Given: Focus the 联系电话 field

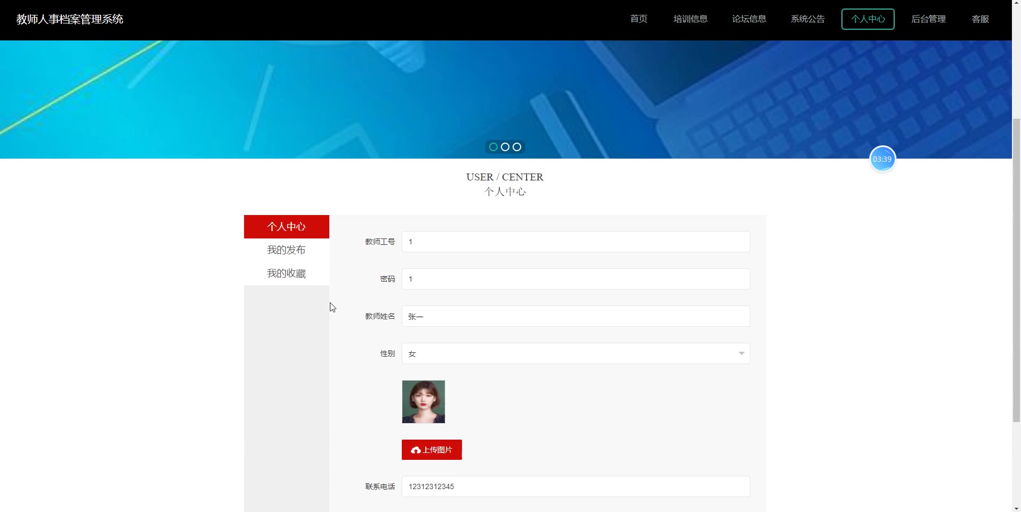Looking at the screenshot, I should (576, 486).
